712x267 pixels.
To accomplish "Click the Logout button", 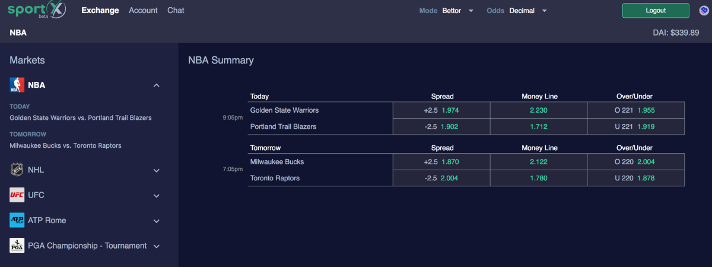I will click(x=656, y=11).
